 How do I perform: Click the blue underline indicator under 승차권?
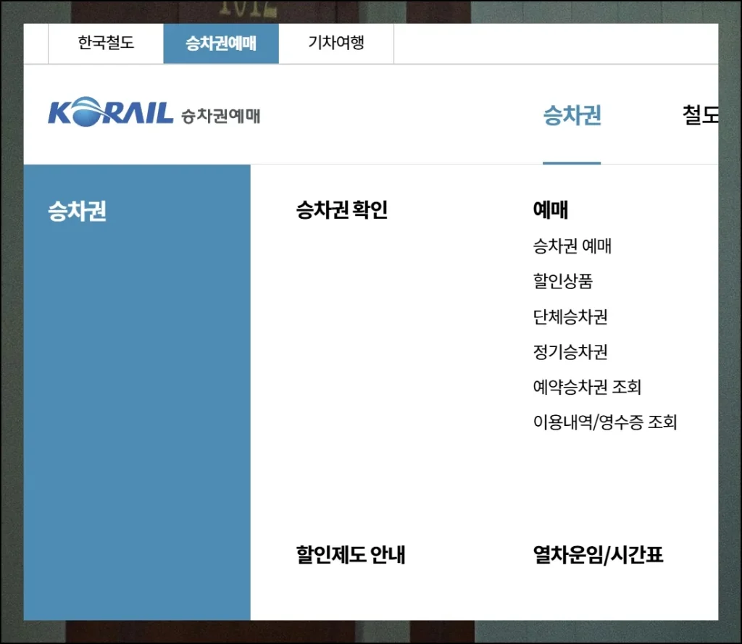point(572,164)
